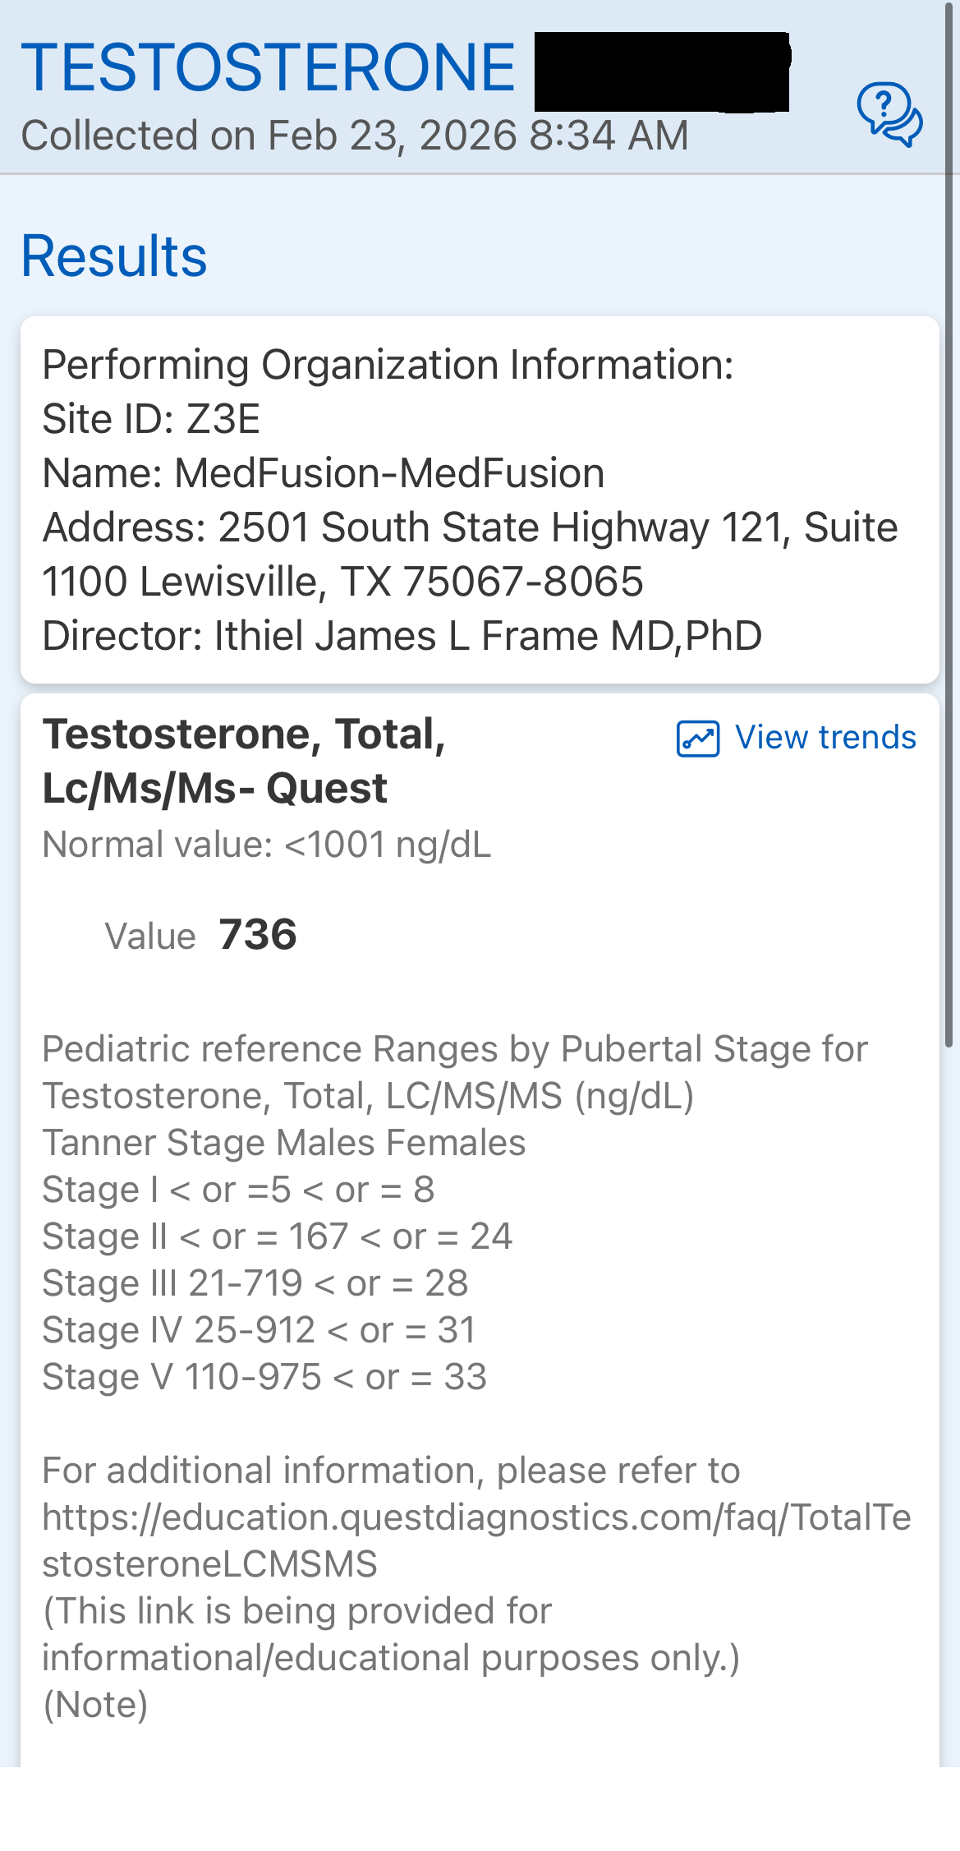Tap the MedFusion-MedFusion name line
This screenshot has height=1851, width=960.
(x=324, y=473)
